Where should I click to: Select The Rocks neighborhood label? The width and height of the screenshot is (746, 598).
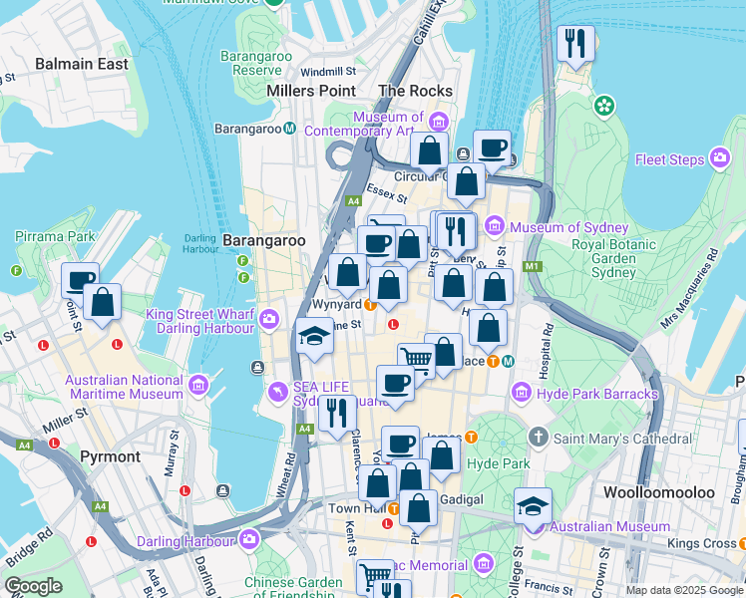pos(416,91)
